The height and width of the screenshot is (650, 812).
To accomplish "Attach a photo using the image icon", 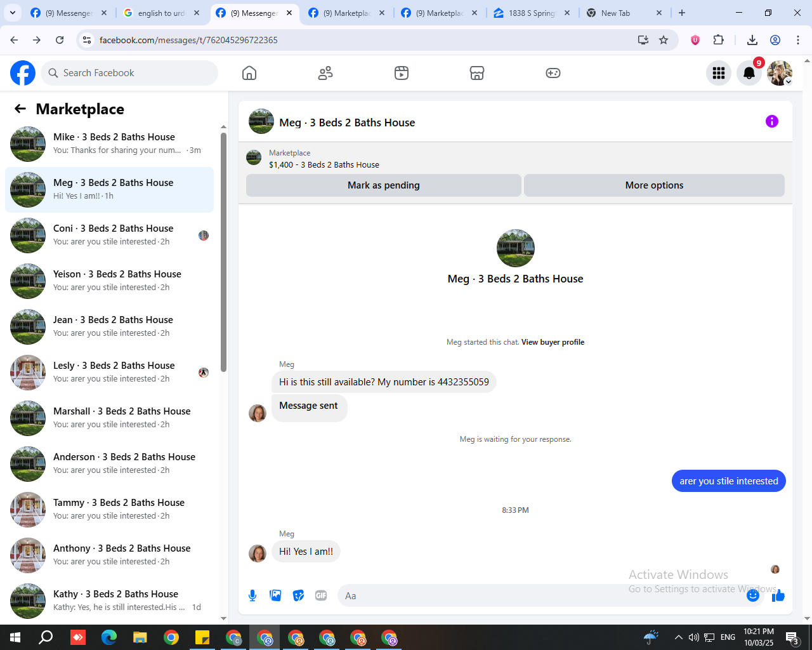I will pos(275,595).
